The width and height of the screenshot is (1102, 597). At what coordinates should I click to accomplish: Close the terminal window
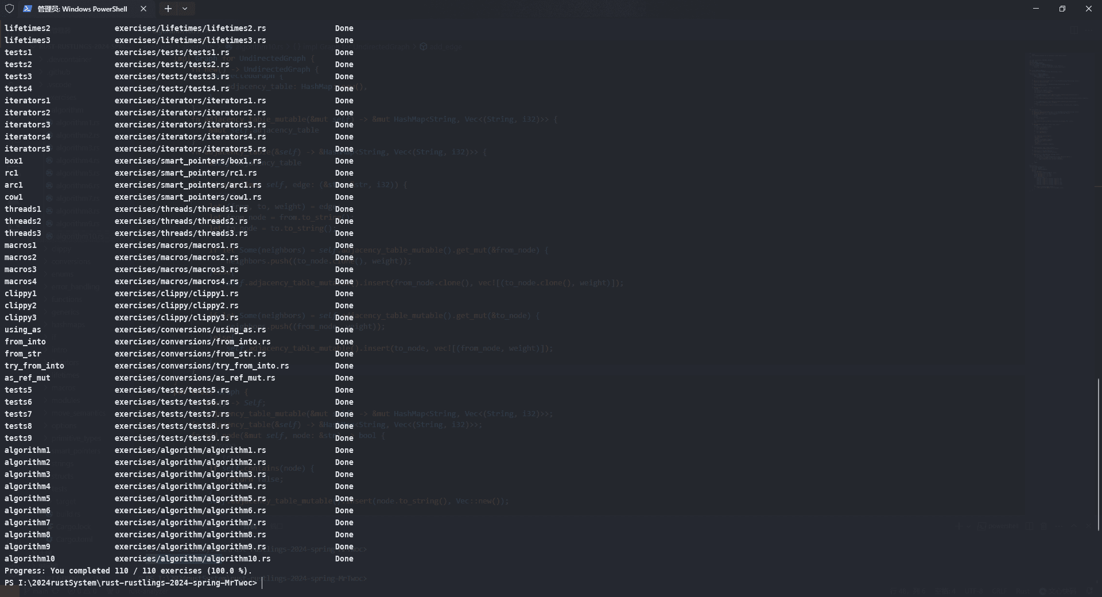point(1088,8)
